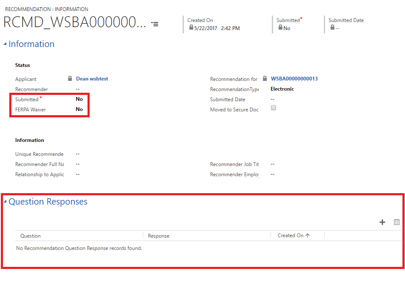Screen dimensions: 405x291
Task: Open the record title menu icon
Action: [155, 24]
